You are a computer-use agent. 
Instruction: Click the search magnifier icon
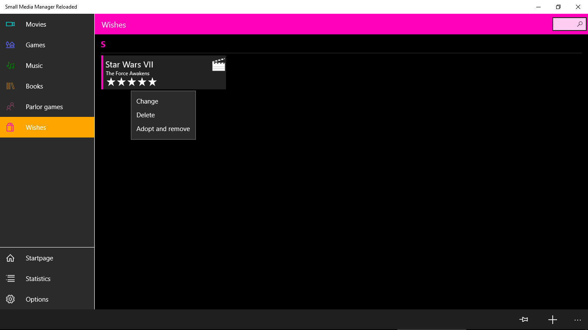click(580, 24)
